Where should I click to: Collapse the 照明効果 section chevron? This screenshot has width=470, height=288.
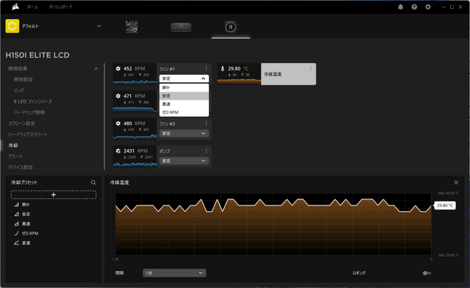96,69
